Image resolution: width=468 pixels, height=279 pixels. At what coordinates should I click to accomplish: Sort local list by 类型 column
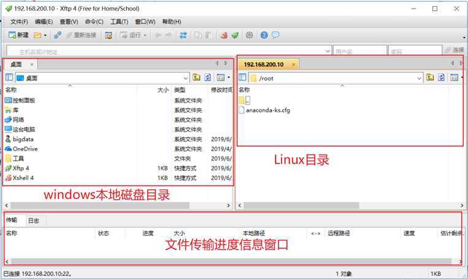pos(180,90)
